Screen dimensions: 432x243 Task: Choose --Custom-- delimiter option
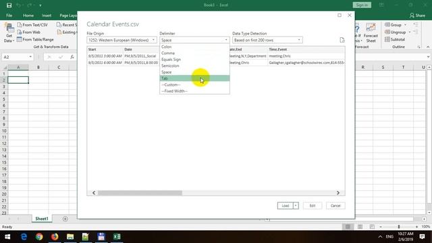[194, 85]
